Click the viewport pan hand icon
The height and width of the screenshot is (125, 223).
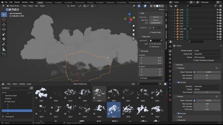(133, 30)
